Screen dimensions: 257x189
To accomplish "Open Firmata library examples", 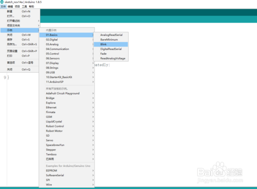I will click(x=67, y=112).
